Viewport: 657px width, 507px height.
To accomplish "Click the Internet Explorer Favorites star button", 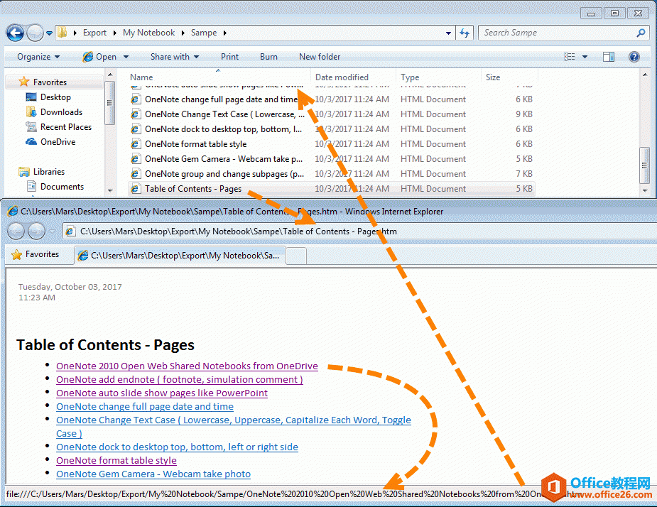I will [36, 254].
